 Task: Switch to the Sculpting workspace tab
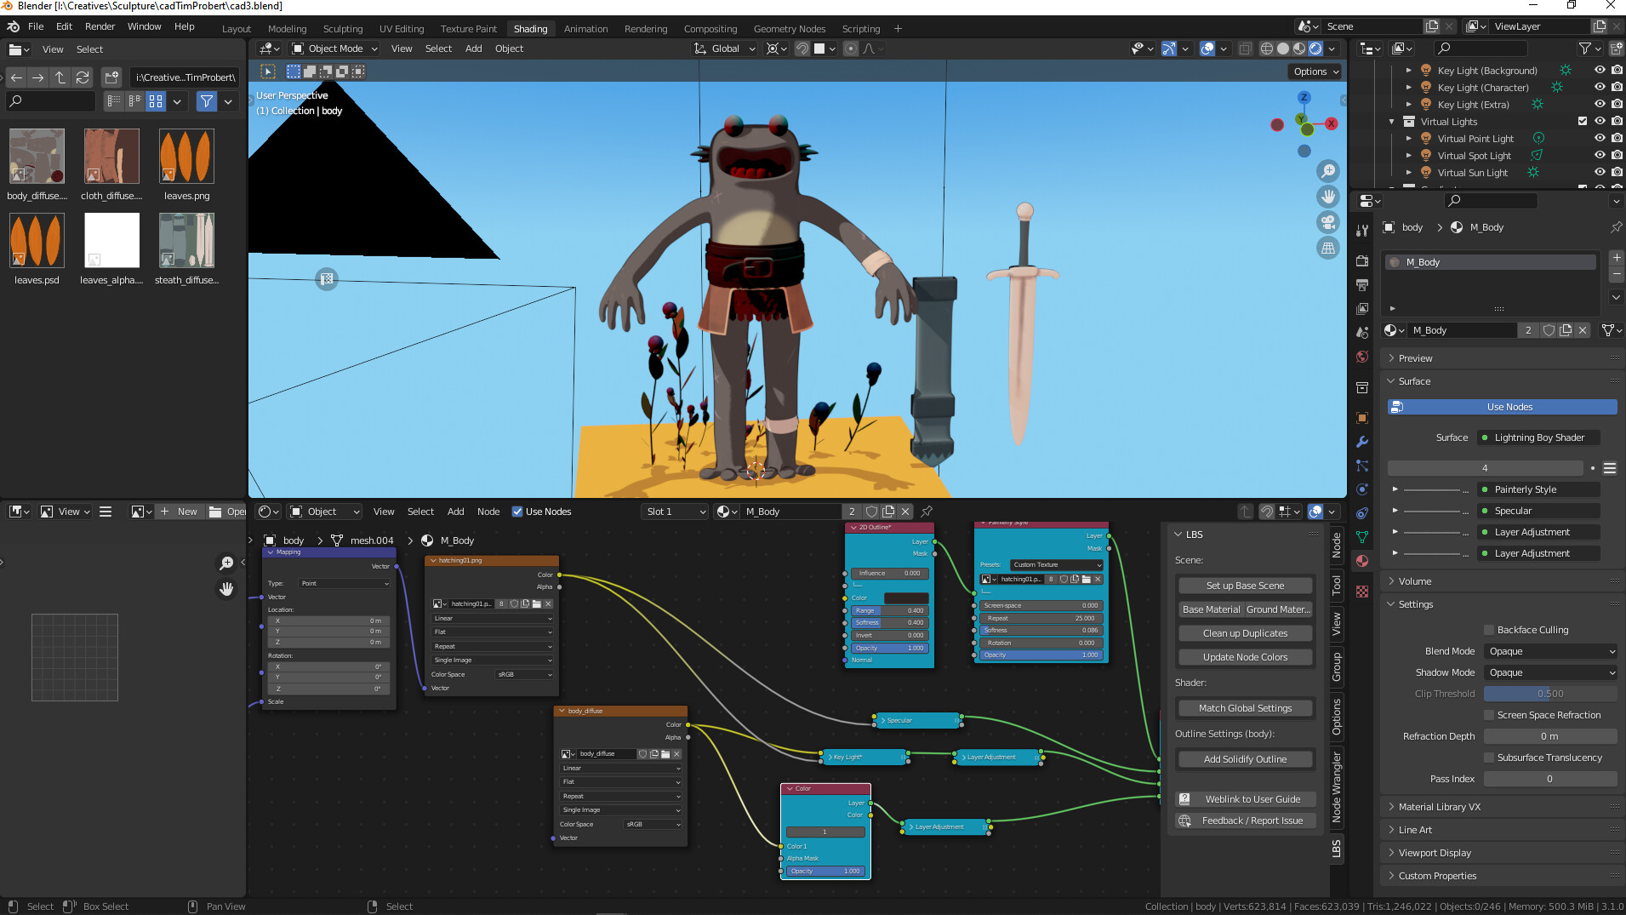pos(342,29)
